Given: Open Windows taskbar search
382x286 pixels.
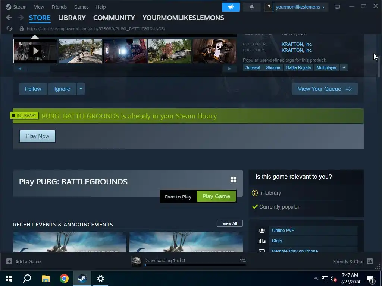Looking at the screenshot, I should pos(27,279).
